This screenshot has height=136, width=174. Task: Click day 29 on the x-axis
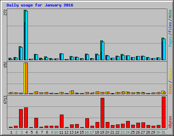tap(153, 132)
